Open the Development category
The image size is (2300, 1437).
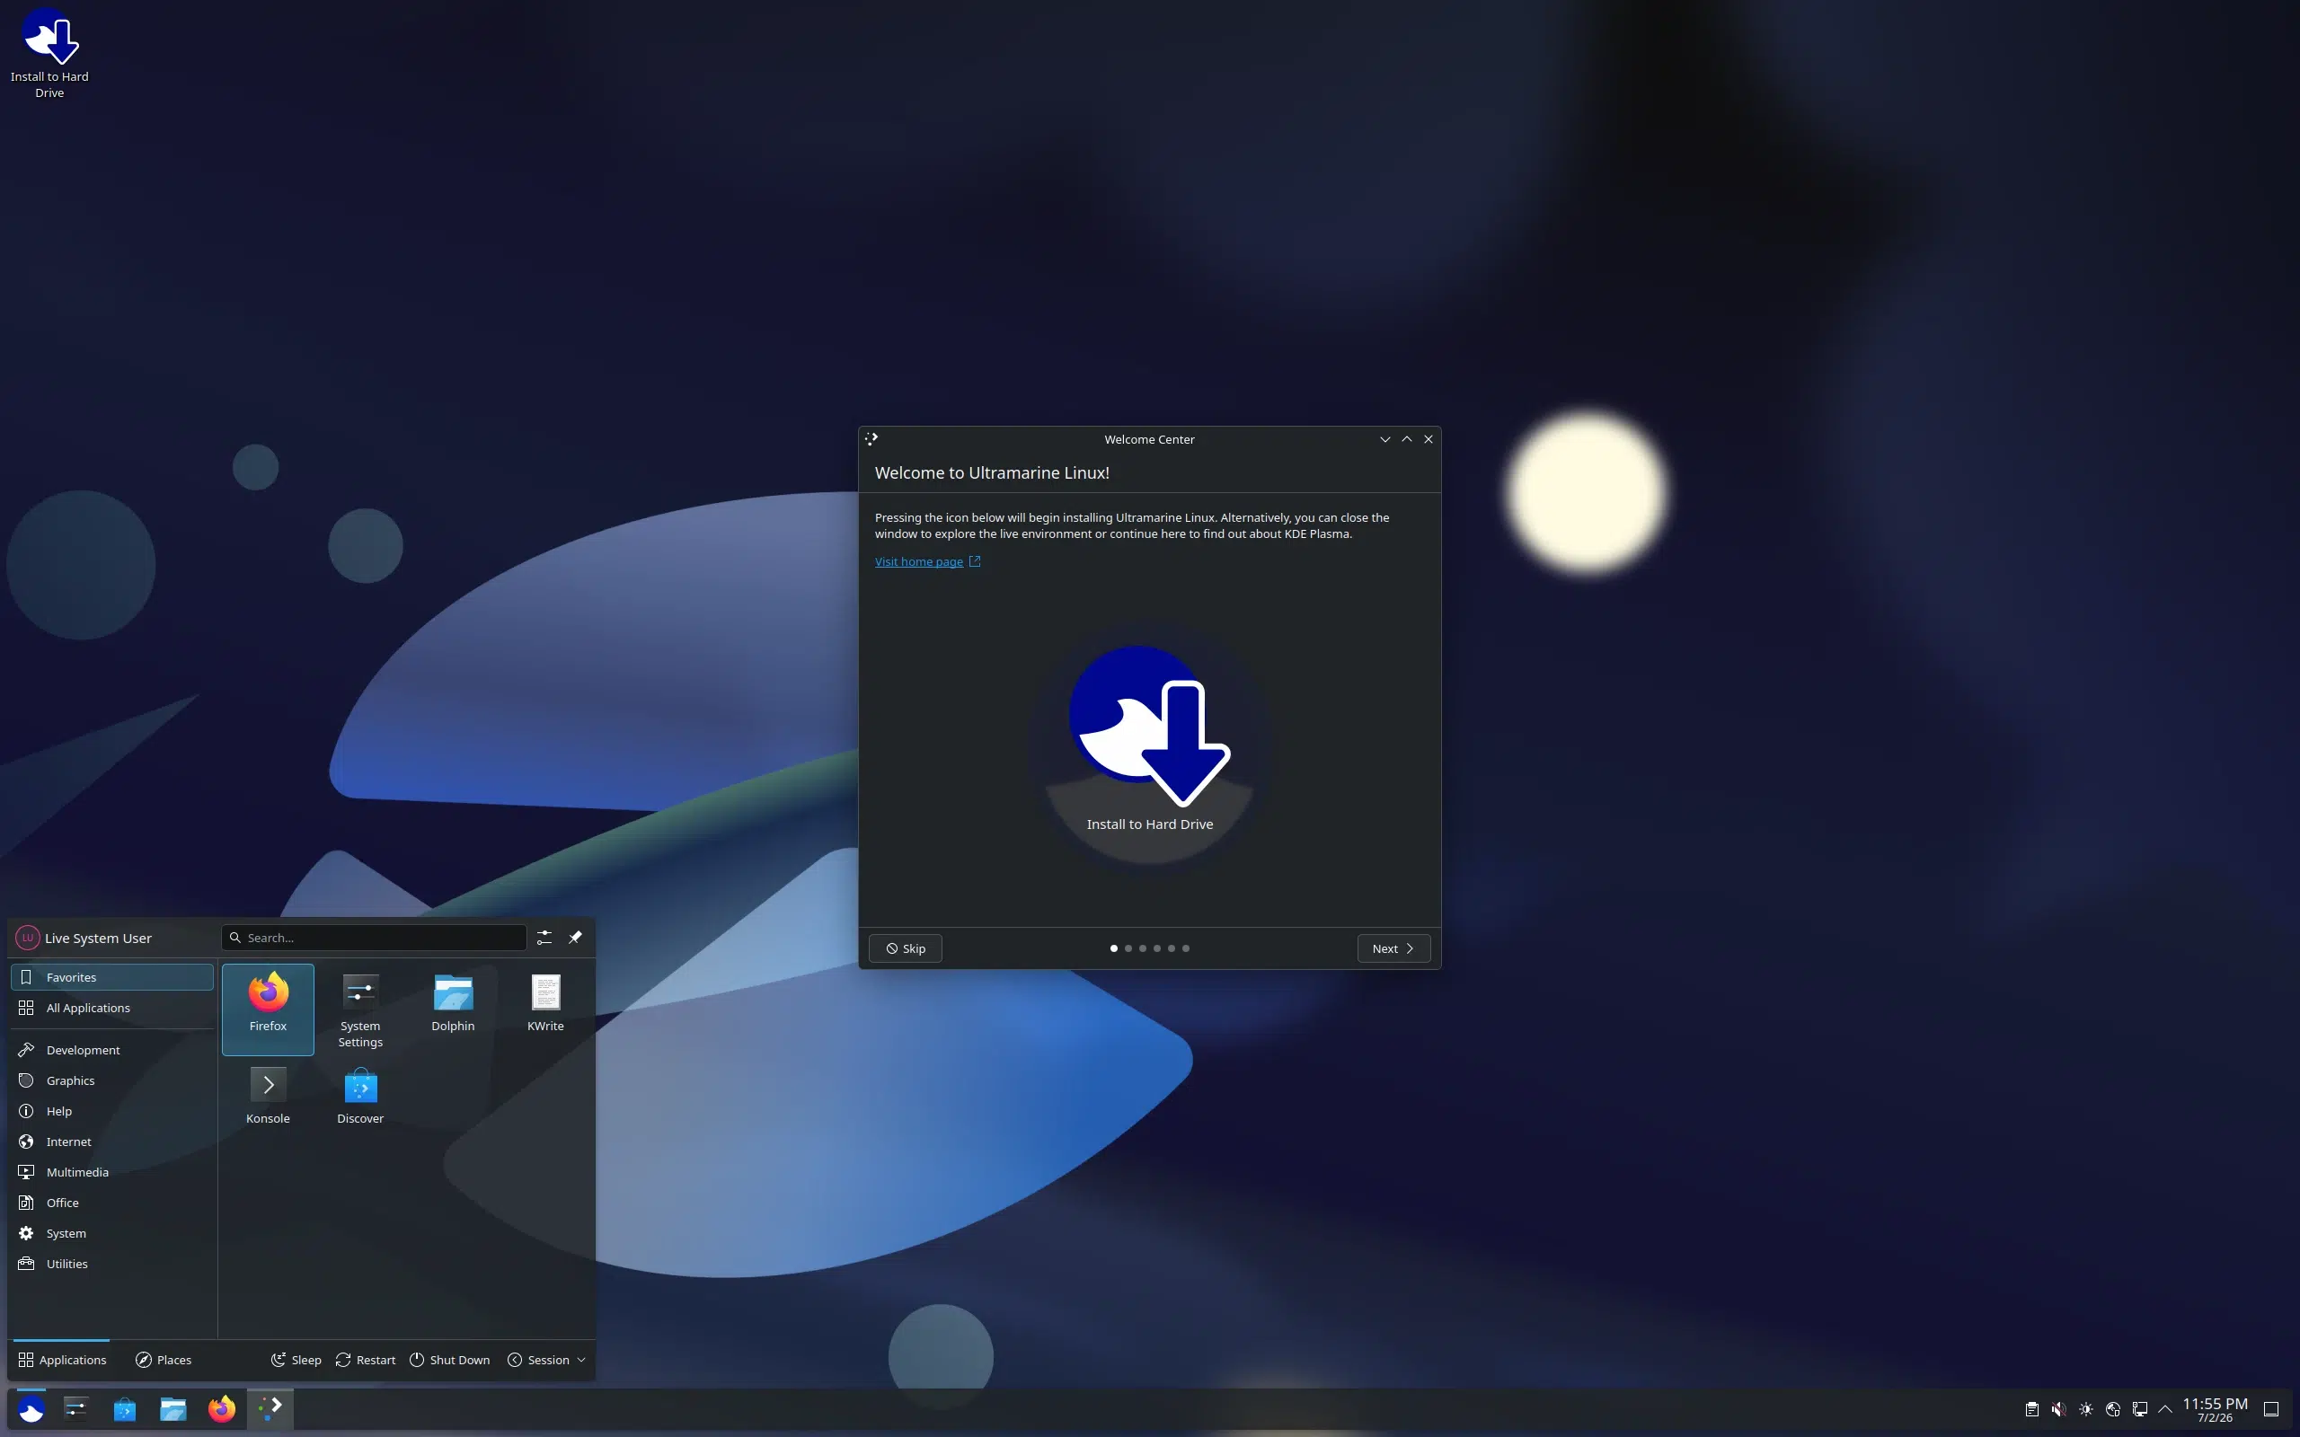(x=112, y=1049)
